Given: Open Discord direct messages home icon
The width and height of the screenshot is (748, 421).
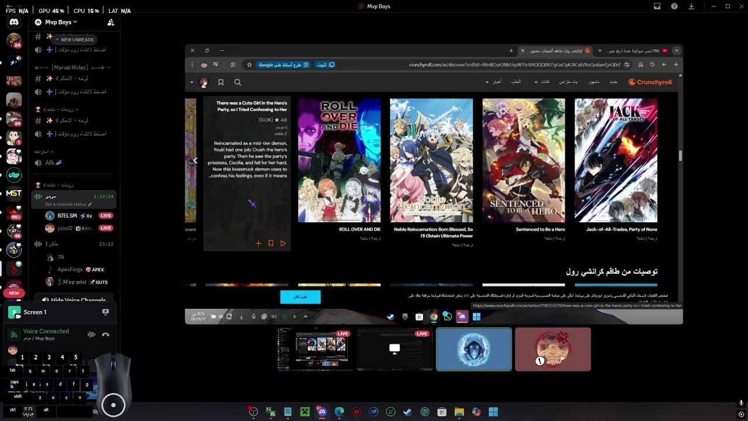Looking at the screenshot, I should pyautogui.click(x=14, y=22).
